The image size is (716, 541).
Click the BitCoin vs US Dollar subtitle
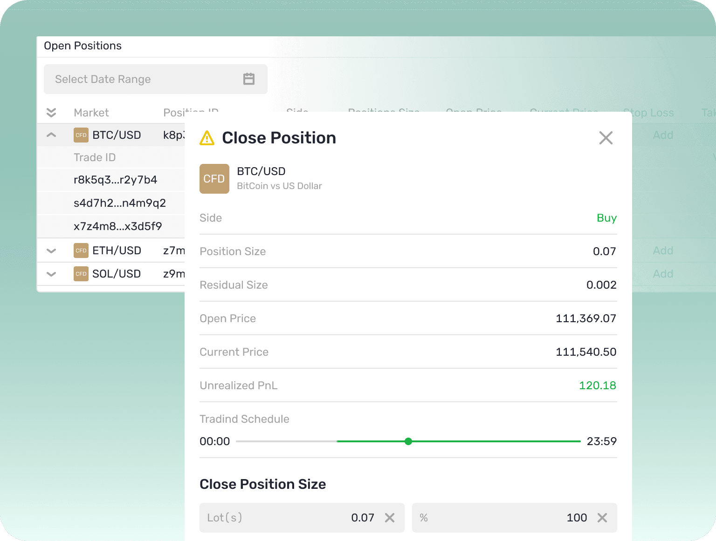click(279, 186)
